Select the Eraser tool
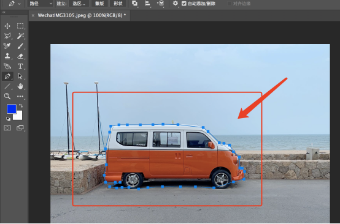This screenshot has height=224, width=340. (20, 56)
